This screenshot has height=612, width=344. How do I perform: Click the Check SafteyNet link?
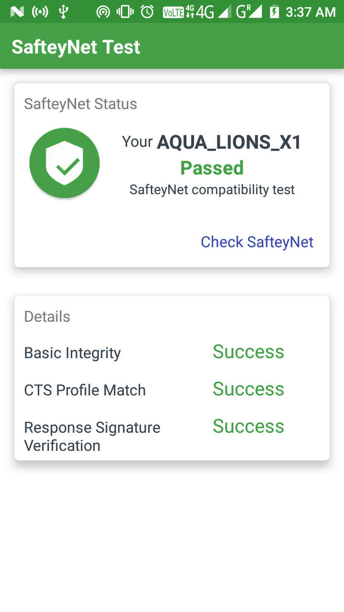[257, 242]
